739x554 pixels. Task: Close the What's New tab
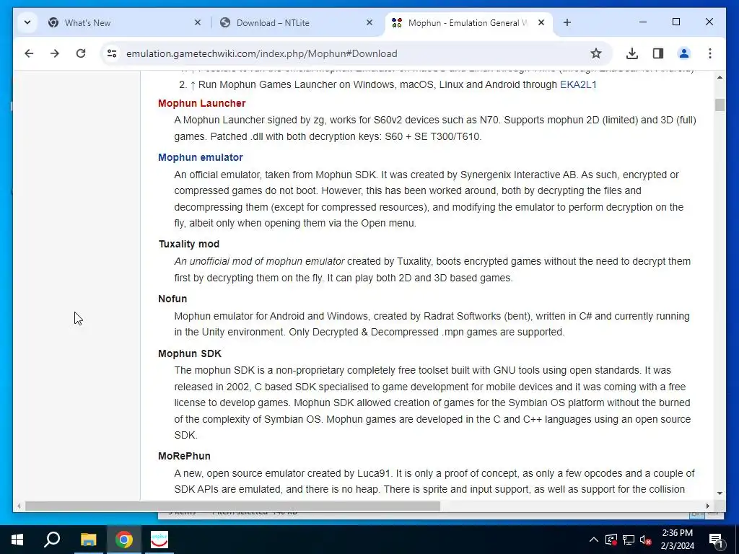(x=198, y=22)
